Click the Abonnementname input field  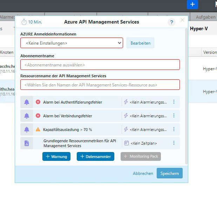tap(100, 65)
